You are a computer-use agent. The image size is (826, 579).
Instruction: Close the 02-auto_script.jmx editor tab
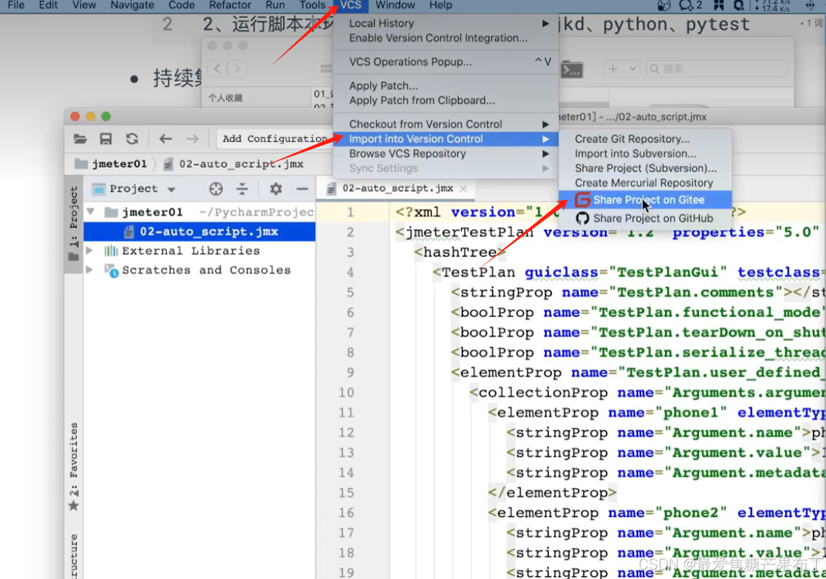point(463,188)
